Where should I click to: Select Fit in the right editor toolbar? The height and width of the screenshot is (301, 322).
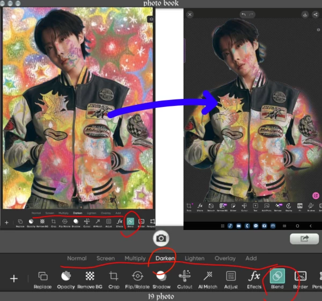click(300, 207)
